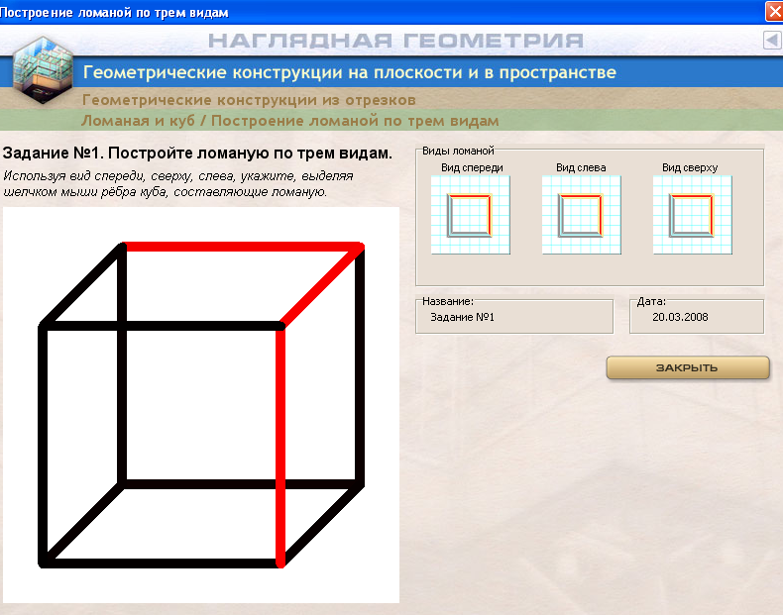Click the cube logo icon in header
783x615 pixels.
43,70
